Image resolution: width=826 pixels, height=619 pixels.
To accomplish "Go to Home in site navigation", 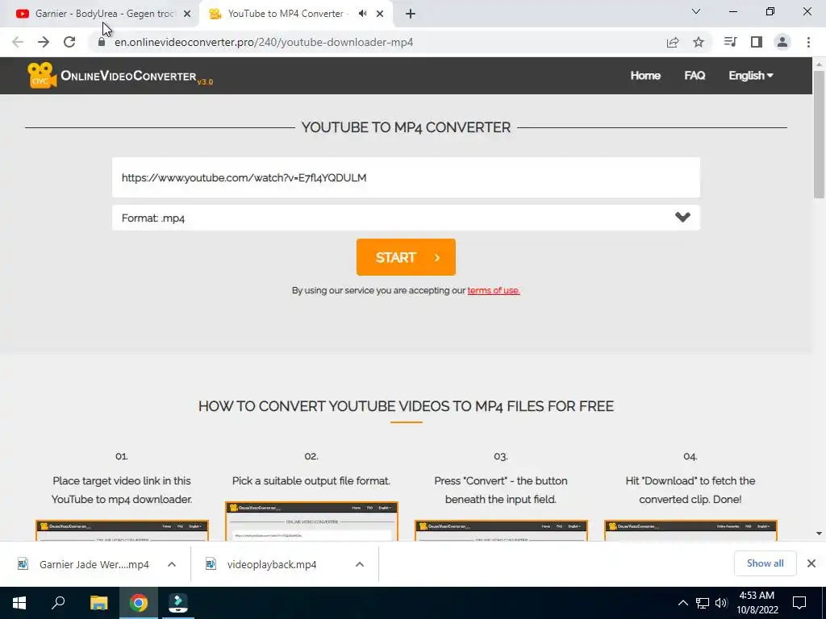I will 645,76.
